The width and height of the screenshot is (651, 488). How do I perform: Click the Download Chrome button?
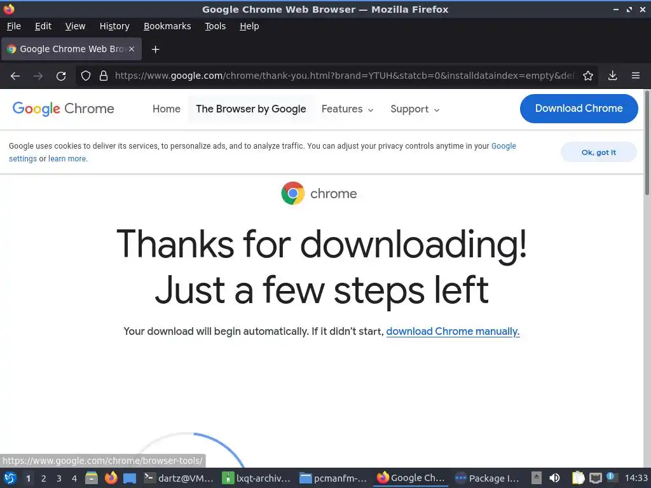(x=579, y=108)
